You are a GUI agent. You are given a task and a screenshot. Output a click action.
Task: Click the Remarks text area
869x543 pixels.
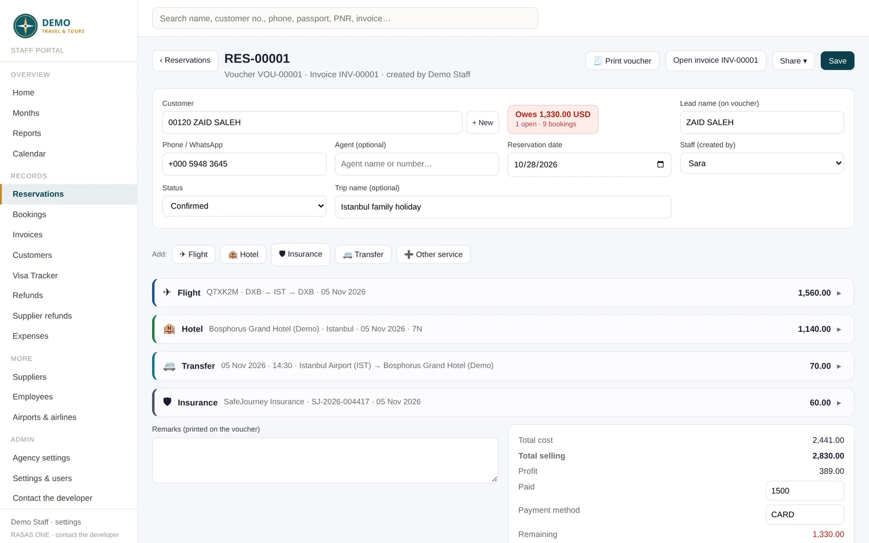coord(325,460)
